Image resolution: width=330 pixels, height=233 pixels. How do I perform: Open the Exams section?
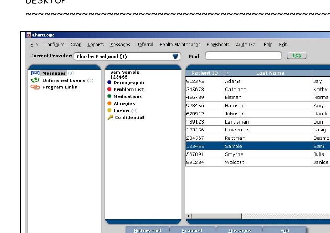click(x=122, y=110)
